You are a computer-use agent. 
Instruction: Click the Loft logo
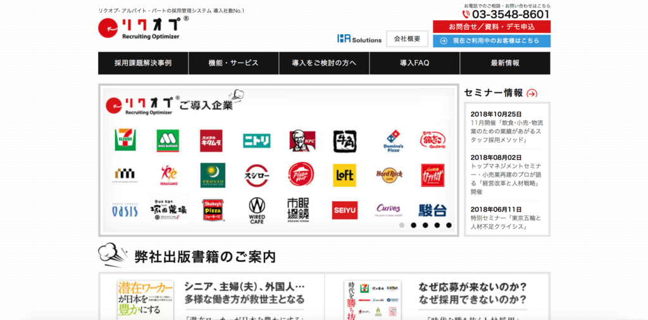pos(345,175)
